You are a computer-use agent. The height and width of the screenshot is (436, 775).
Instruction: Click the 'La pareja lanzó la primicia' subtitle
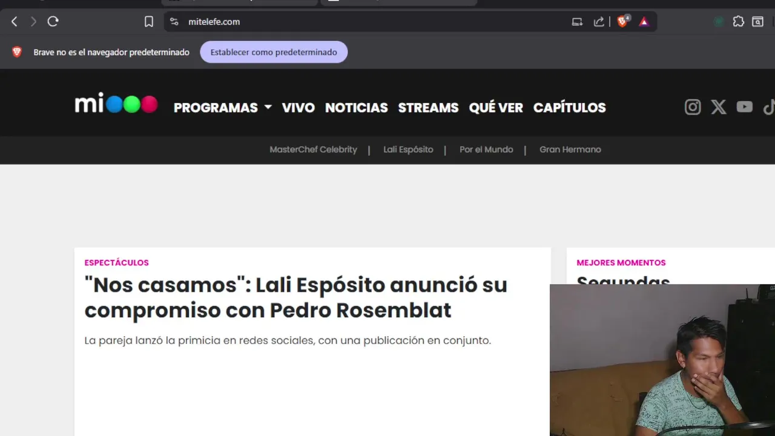click(x=288, y=340)
